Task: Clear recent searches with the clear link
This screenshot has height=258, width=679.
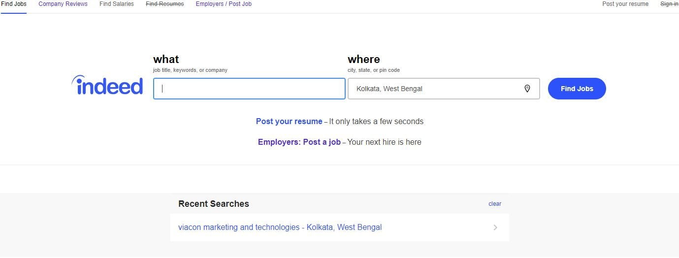Action: tap(495, 204)
